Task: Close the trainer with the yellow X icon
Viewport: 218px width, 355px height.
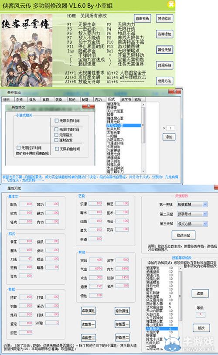Action: 171,4
